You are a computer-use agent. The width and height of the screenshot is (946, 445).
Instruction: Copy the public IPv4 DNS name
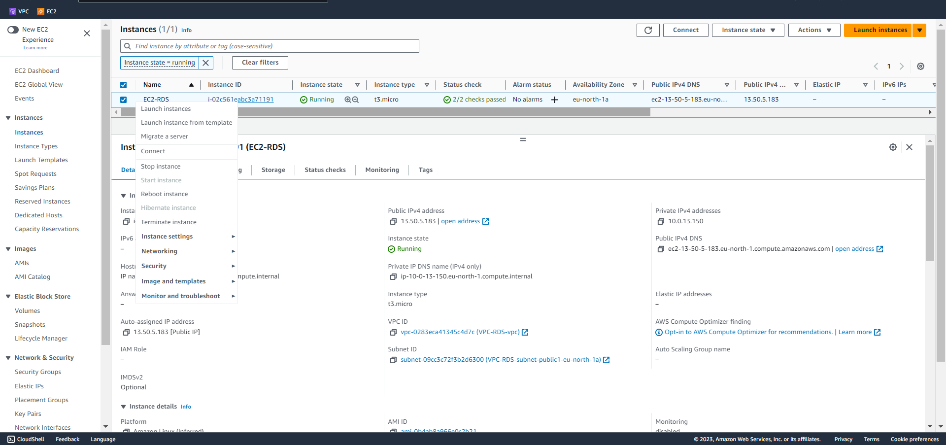point(661,249)
